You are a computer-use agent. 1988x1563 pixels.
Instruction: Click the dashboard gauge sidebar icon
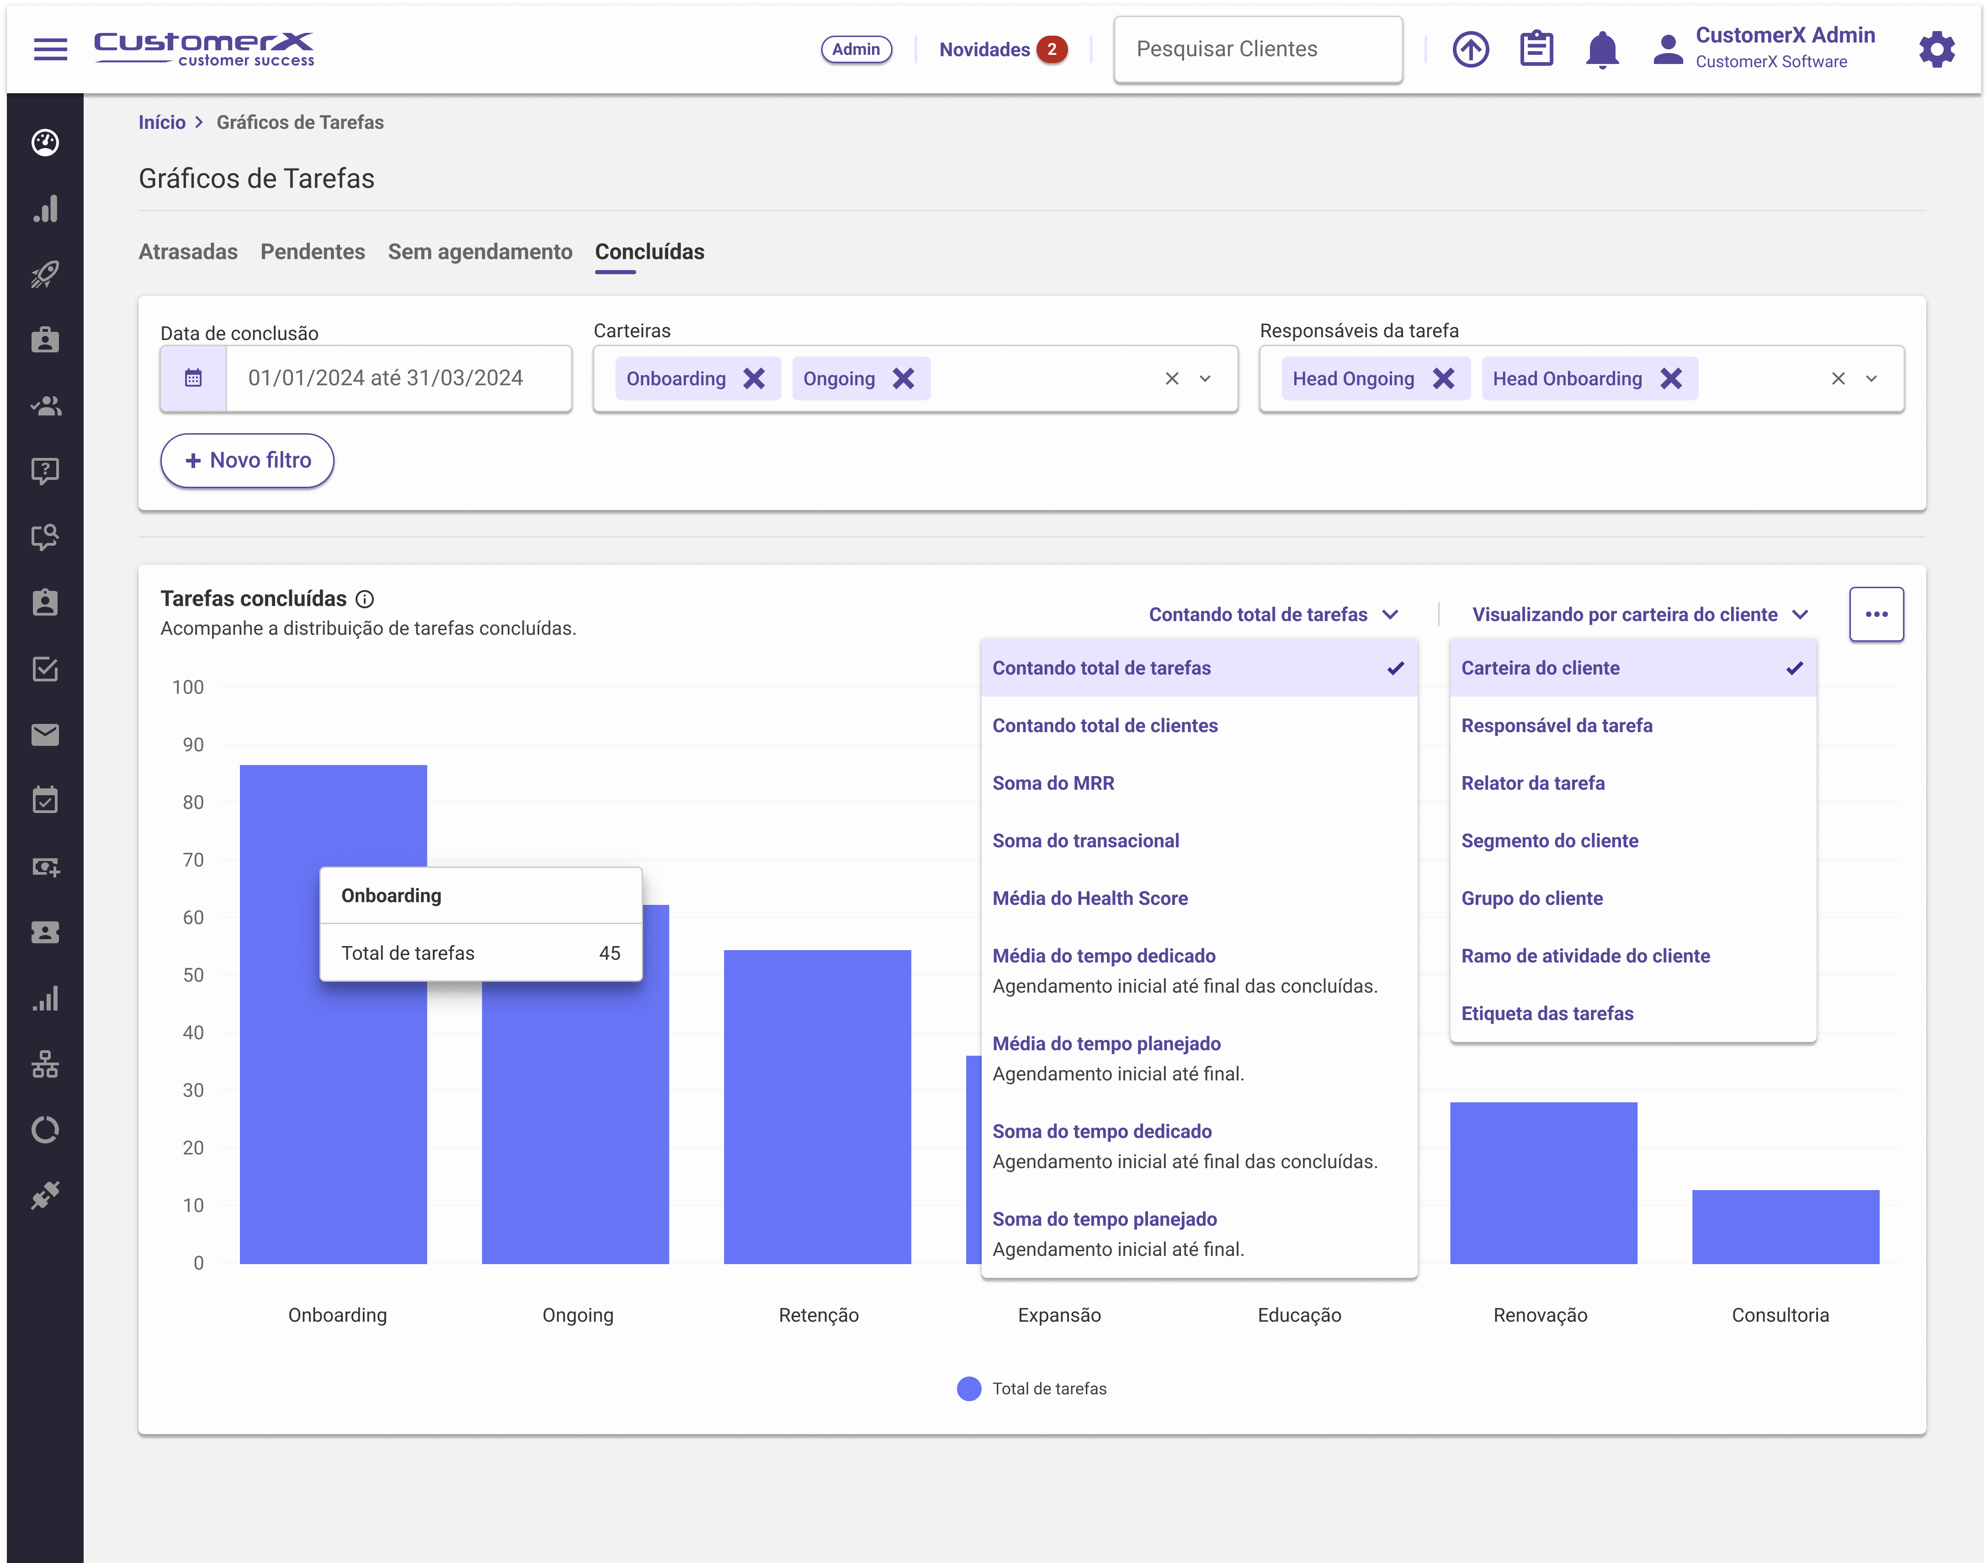tap(45, 143)
